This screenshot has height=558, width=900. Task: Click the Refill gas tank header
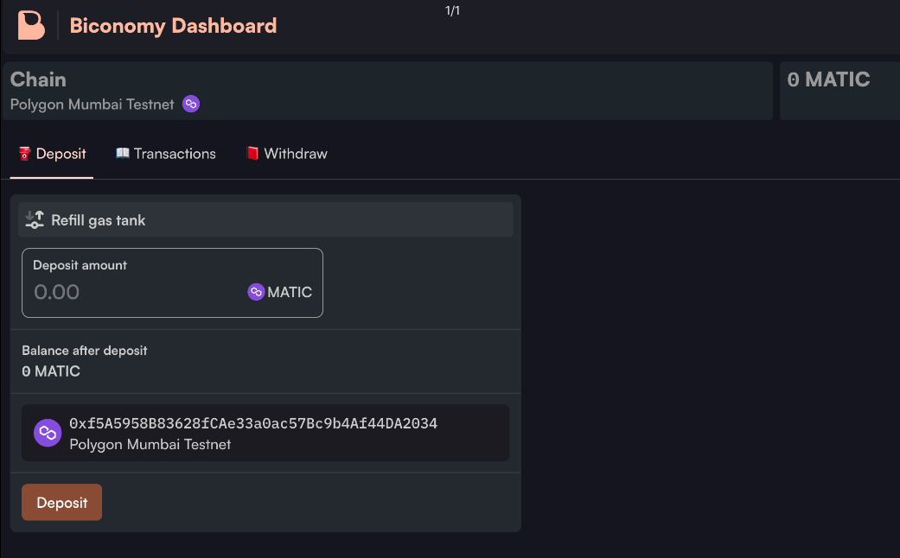coord(98,220)
